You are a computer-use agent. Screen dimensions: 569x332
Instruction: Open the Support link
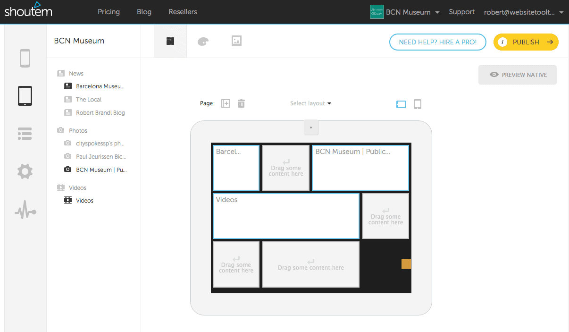pyautogui.click(x=461, y=12)
